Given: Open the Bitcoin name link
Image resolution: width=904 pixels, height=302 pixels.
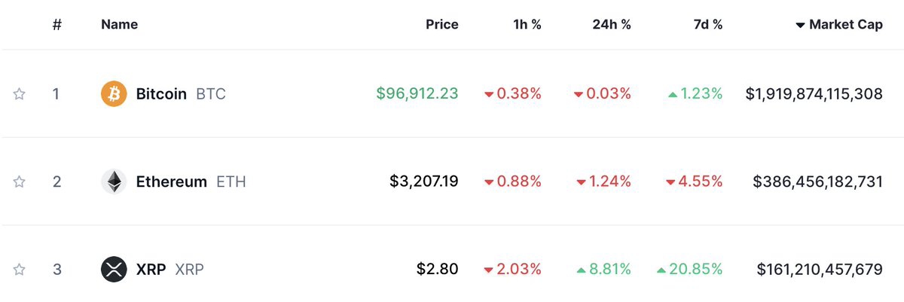Looking at the screenshot, I should (x=161, y=94).
